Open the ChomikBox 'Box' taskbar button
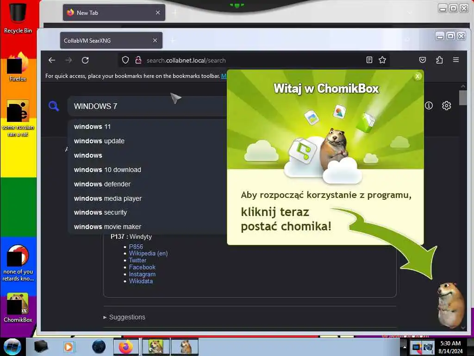 pos(156,347)
